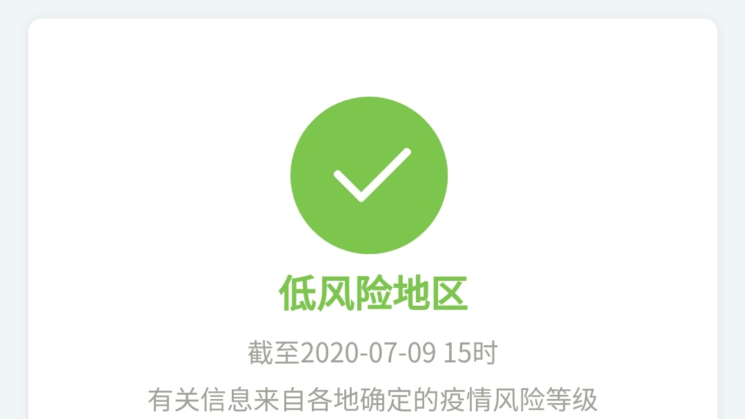The image size is (745, 419).
Task: Click the 截至 label before the date
Action: (x=274, y=353)
